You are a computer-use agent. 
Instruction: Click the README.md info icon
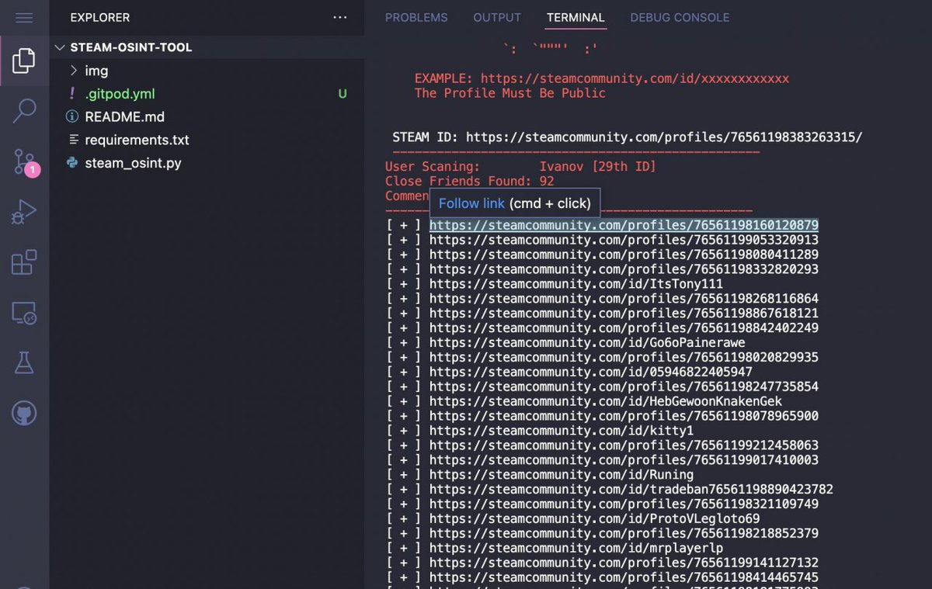[x=72, y=116]
